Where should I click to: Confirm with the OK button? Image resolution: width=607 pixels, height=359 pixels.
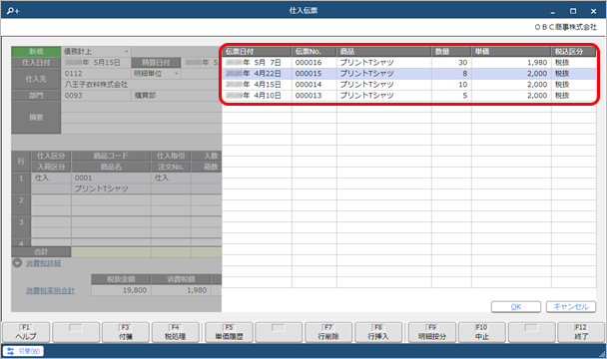pos(515,307)
